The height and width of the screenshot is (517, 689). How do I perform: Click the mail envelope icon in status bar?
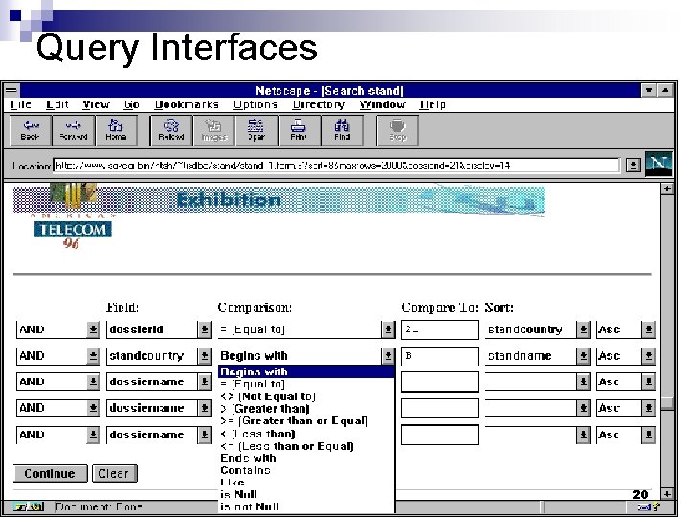[x=649, y=506]
